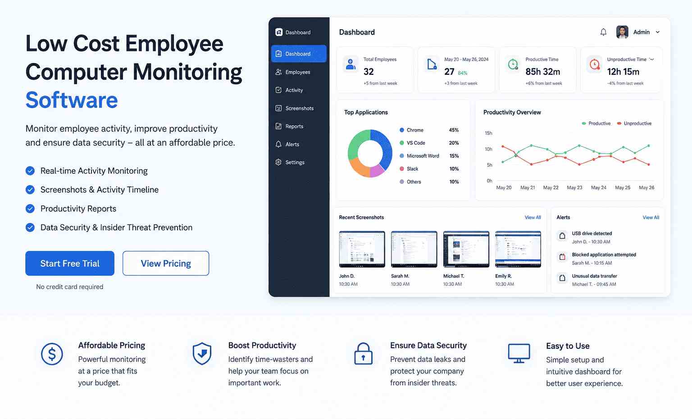Click the Unproductive red chart legend
Screen dimensions: 692x419
634,123
